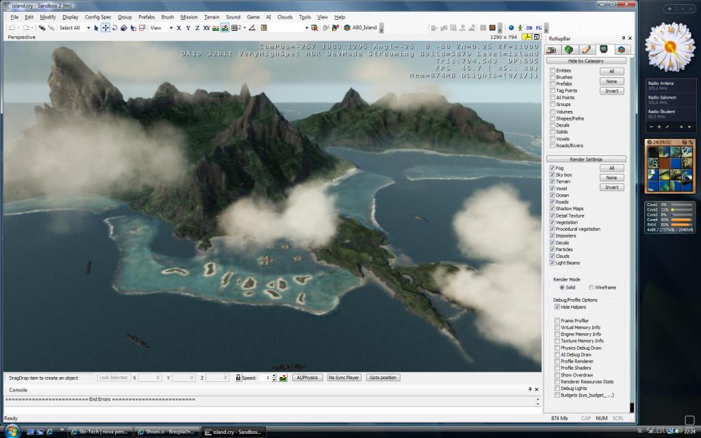Switch to the Slo-Tech browser taskbar window

coord(100,432)
